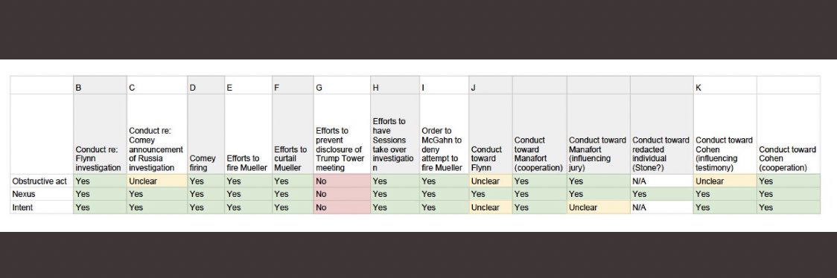
Task: Select the column G header cell
Action: (x=342, y=85)
